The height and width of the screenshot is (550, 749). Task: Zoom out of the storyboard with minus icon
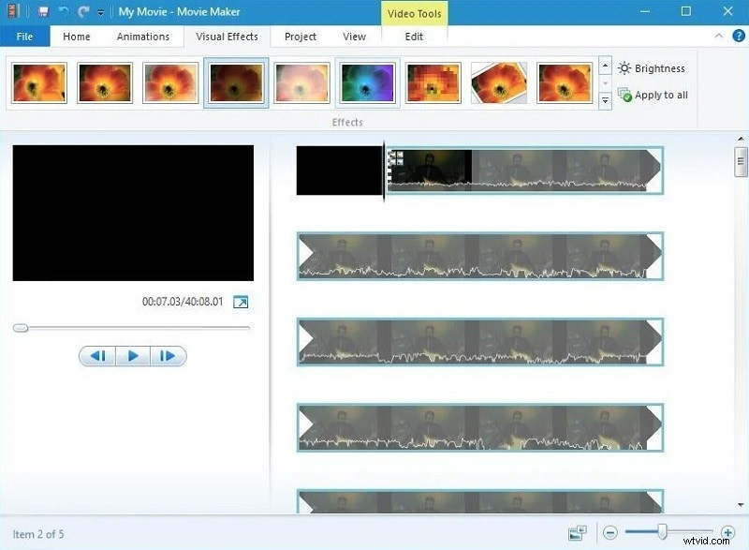[x=610, y=531]
